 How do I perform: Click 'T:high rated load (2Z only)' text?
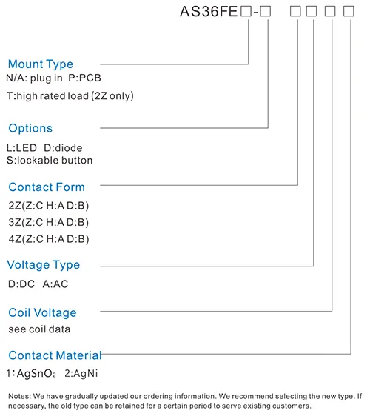pyautogui.click(x=70, y=96)
